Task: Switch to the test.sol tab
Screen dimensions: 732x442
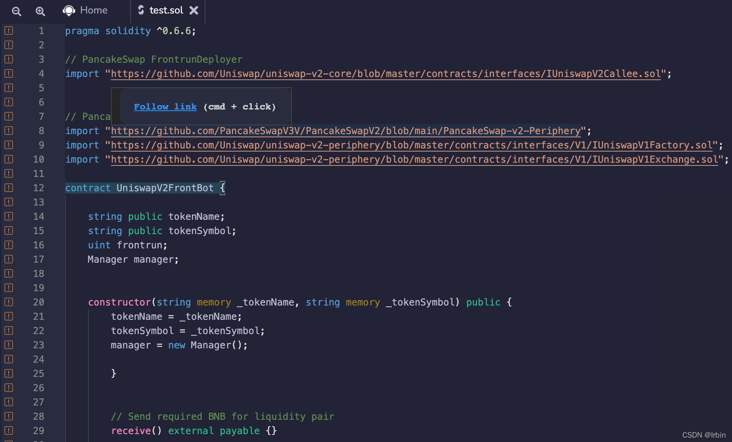Action: [166, 10]
